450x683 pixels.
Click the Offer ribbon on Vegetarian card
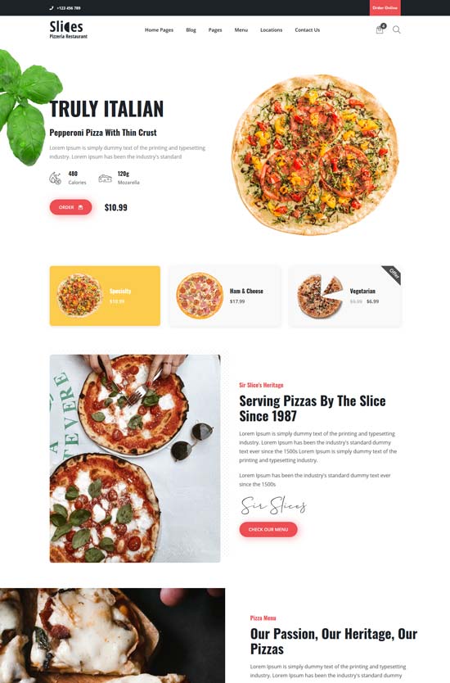pyautogui.click(x=393, y=274)
